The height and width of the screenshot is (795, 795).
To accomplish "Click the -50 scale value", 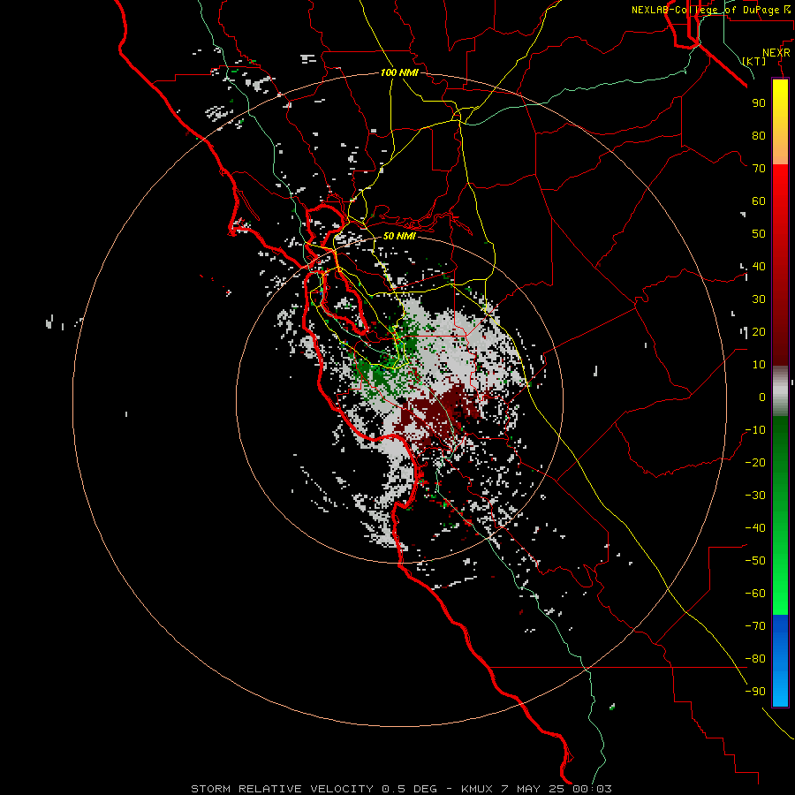I will pos(755,561).
